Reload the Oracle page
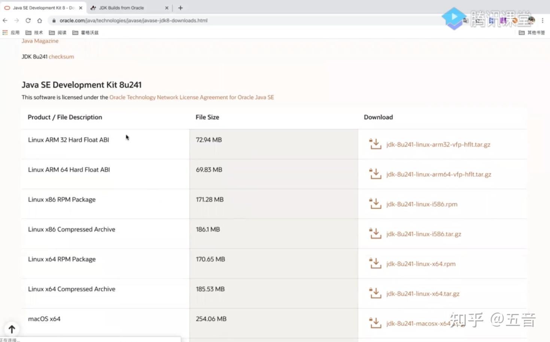 pos(28,21)
